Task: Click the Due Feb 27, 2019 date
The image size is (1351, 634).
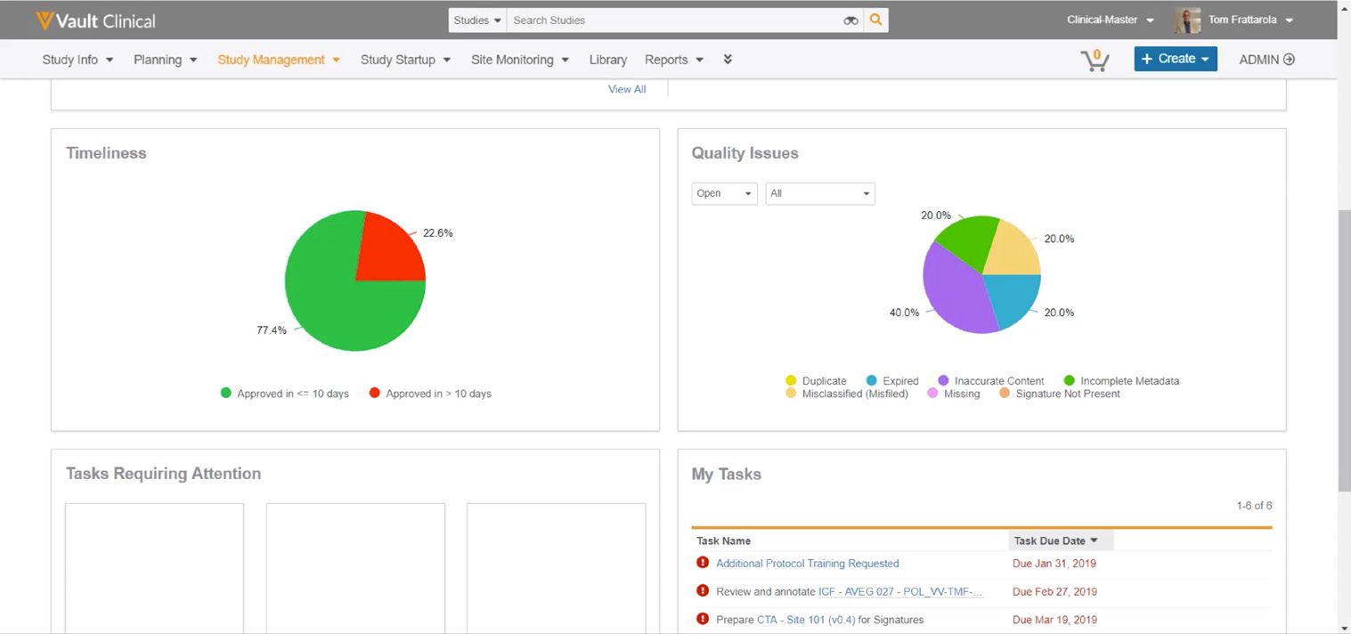Action: click(x=1054, y=591)
